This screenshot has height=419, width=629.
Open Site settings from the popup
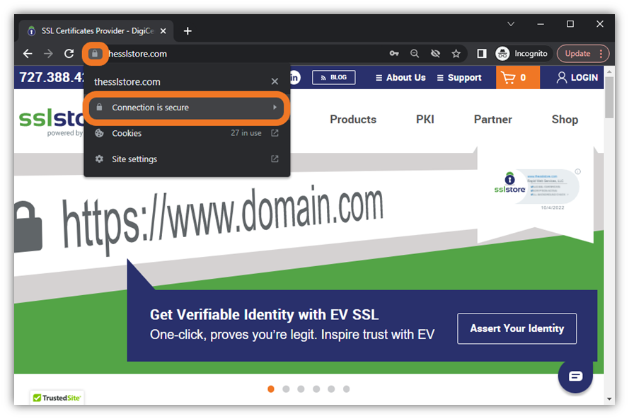(187, 159)
